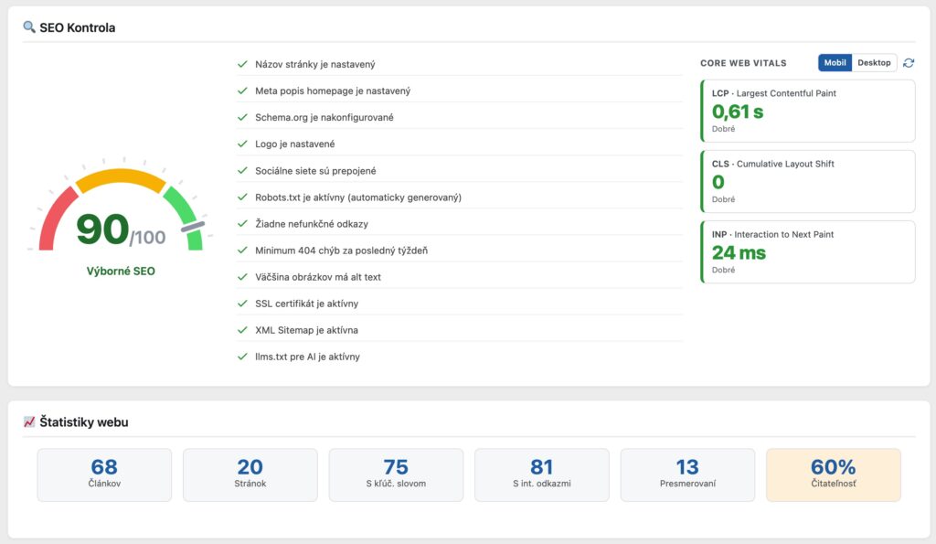Open the 75 S kľúč. slovom tile

[396, 475]
